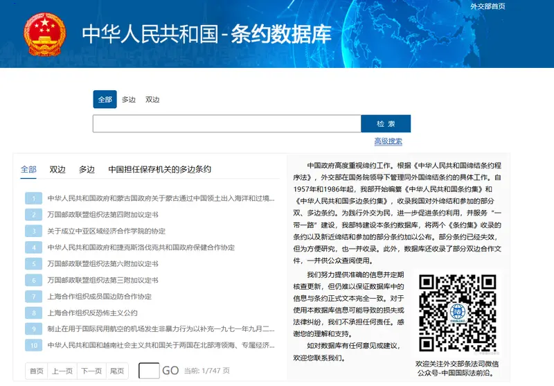Click the WeChat QR code image
The image size is (554, 386).
tap(458, 313)
